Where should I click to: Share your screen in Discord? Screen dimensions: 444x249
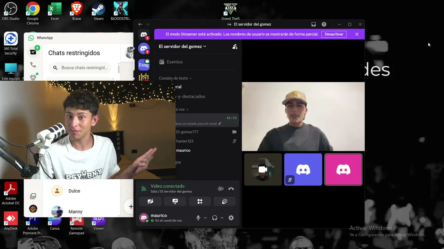pyautogui.click(x=175, y=201)
